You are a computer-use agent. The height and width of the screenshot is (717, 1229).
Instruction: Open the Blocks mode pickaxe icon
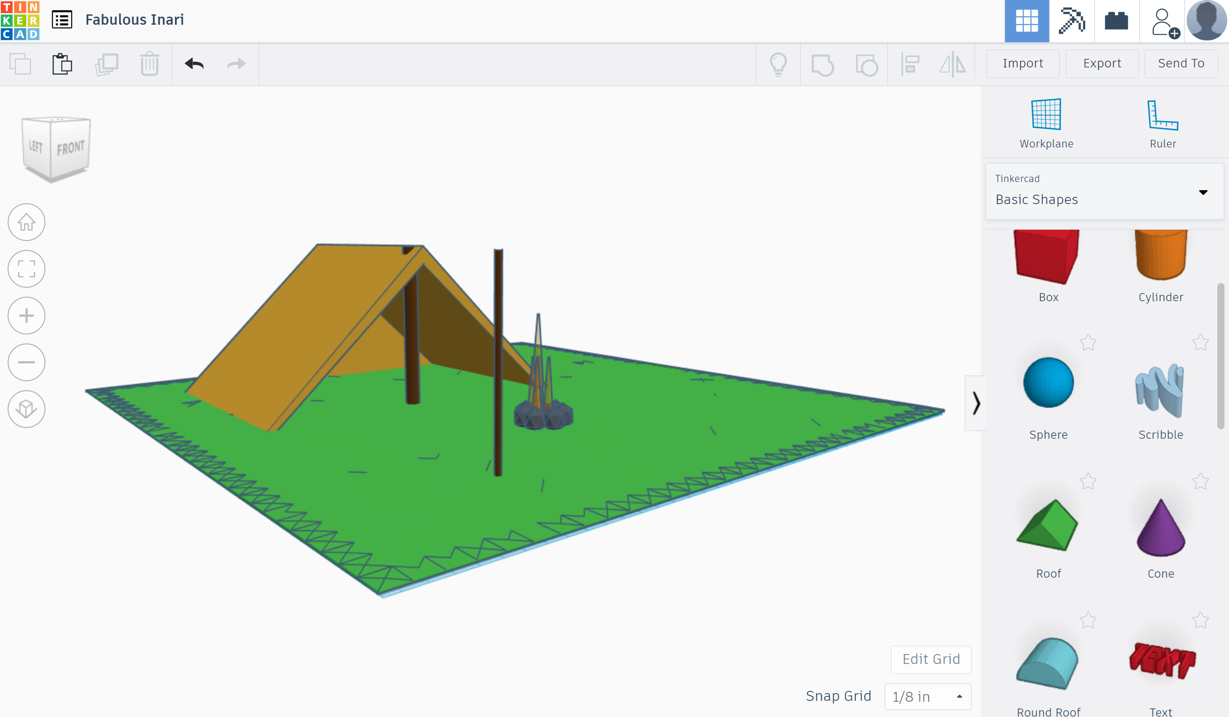[1072, 21]
